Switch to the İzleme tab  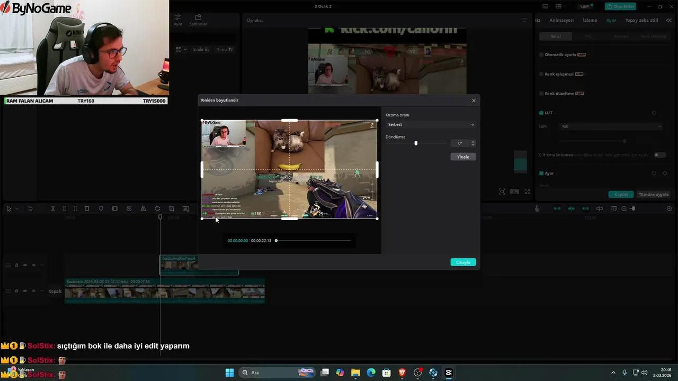tap(590, 20)
